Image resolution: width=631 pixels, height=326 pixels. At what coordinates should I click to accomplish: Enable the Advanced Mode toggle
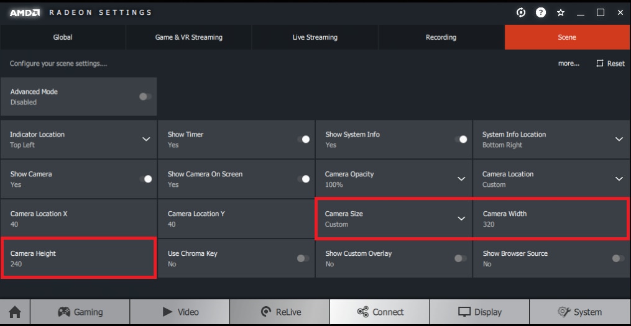pos(145,96)
